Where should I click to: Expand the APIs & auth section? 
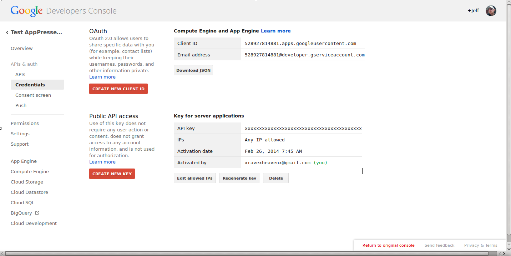click(24, 64)
